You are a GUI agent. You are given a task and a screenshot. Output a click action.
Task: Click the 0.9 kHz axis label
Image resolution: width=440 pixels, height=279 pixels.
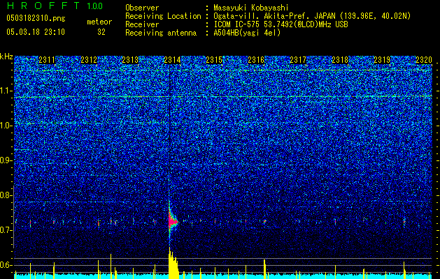(x=6, y=160)
